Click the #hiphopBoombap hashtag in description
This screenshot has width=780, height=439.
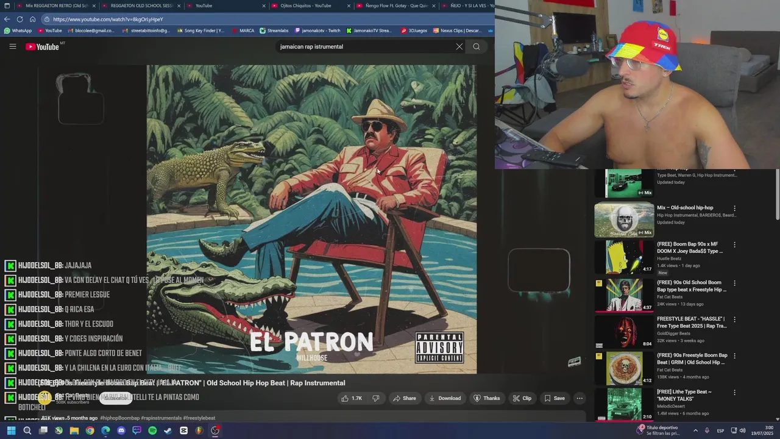(119, 418)
